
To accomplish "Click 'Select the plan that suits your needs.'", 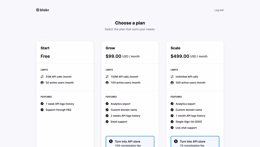I will (130, 29).
